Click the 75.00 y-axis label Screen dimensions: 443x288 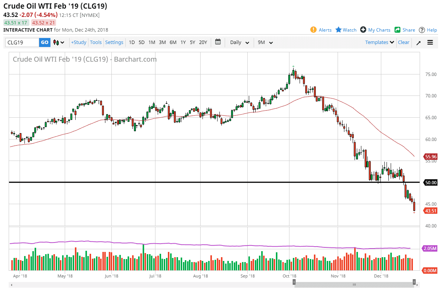click(431, 74)
